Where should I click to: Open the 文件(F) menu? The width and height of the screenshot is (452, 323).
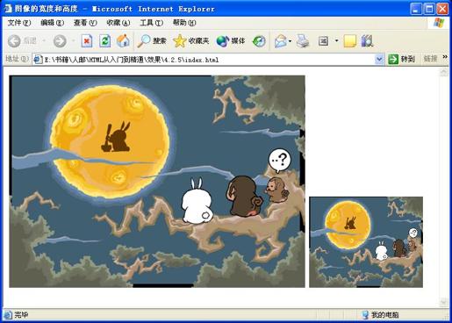tap(19, 23)
